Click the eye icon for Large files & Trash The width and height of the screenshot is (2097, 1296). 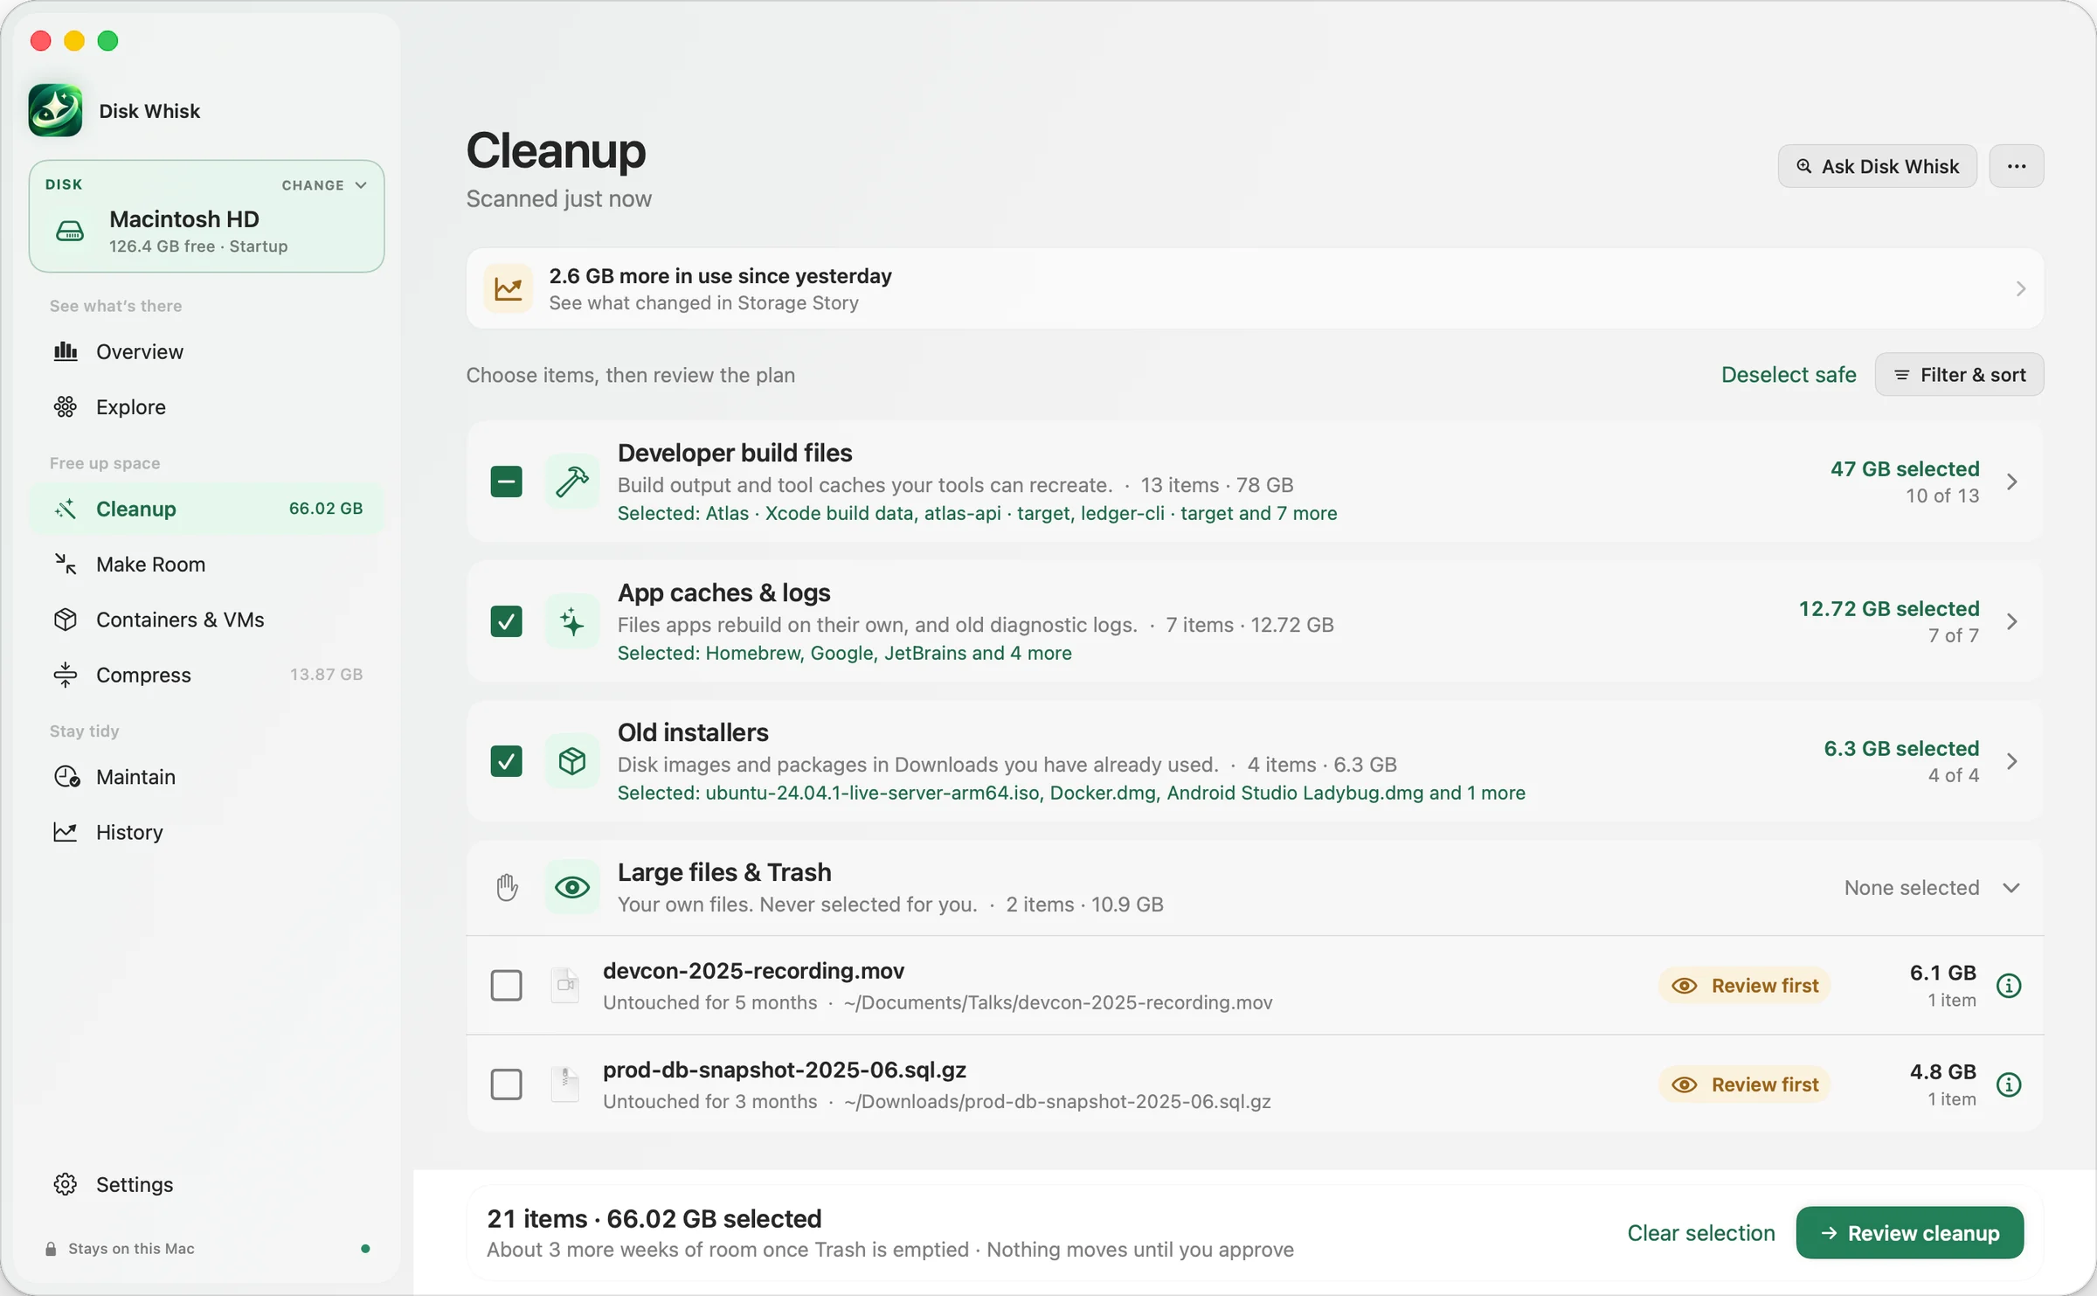tap(572, 887)
